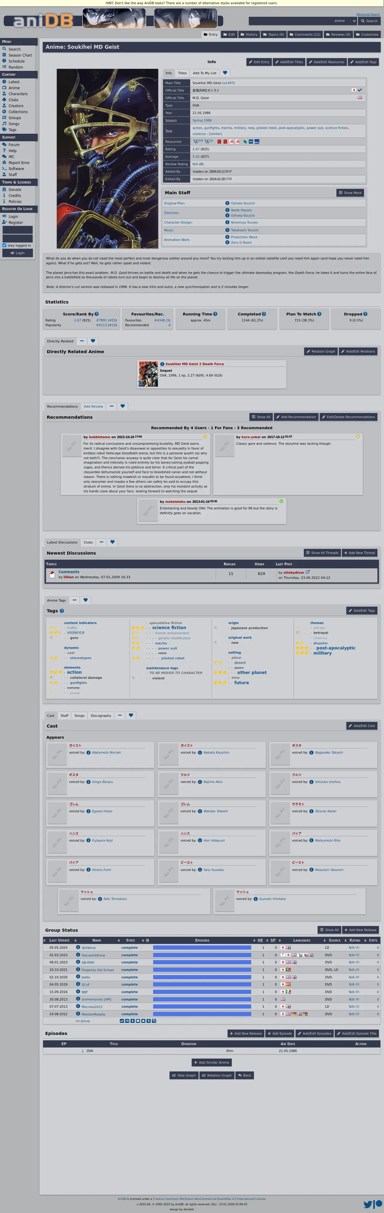This screenshot has height=1213, width=384.
Task: Click external link icon beside stinkydiver
Action: [x=308, y=572]
